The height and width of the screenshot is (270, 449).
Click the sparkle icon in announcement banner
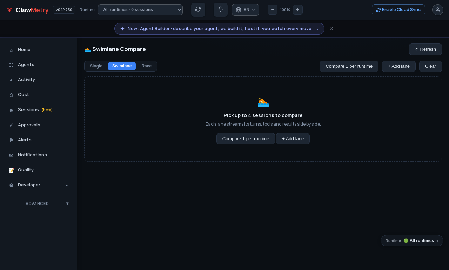pyautogui.click(x=122, y=29)
